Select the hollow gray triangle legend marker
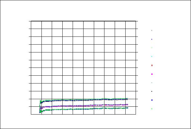Screen dimensions: 191x129 [152, 30]
